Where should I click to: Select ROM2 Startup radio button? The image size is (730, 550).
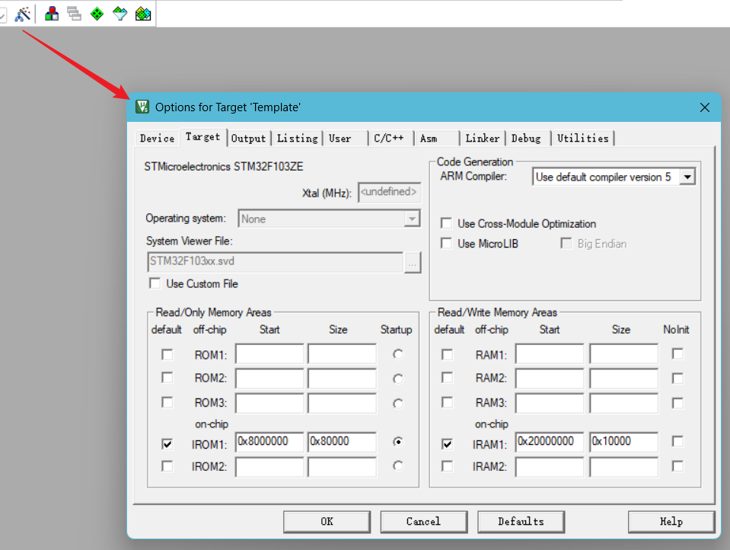(x=397, y=379)
